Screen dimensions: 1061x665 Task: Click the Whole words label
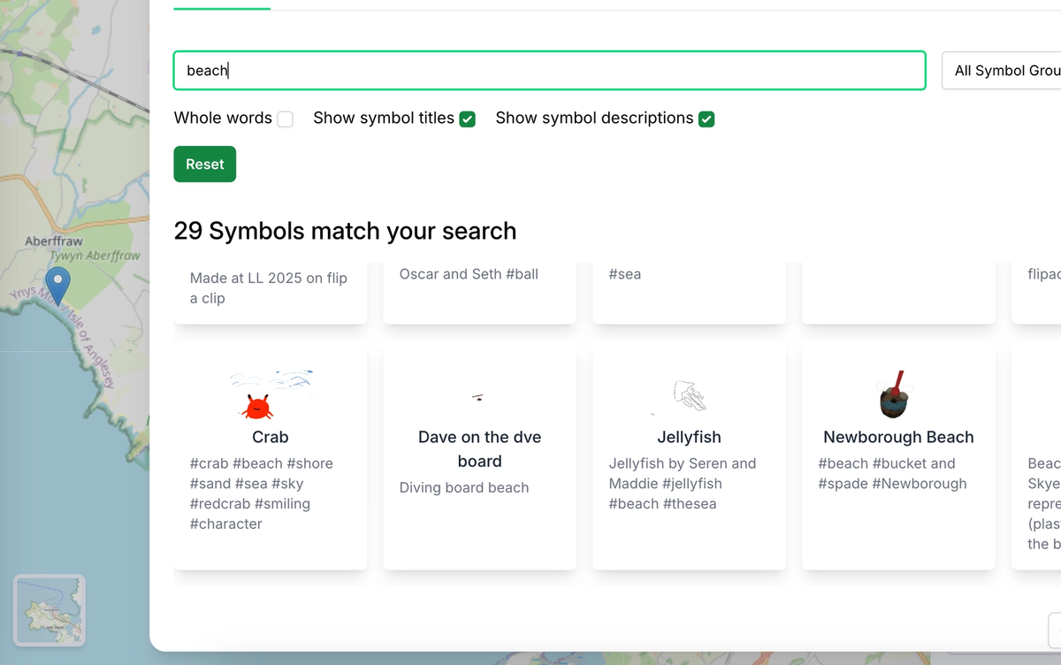pos(223,118)
